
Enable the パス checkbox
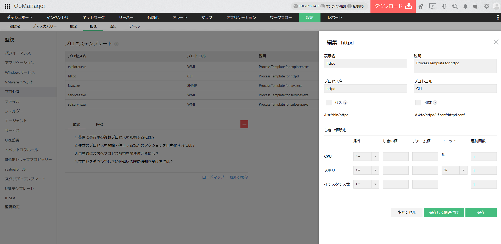(x=329, y=103)
